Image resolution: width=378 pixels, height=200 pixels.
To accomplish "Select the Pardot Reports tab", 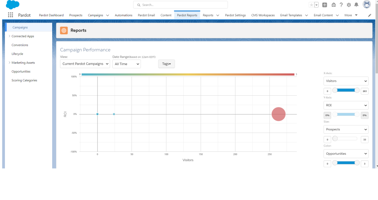I will coord(187,15).
